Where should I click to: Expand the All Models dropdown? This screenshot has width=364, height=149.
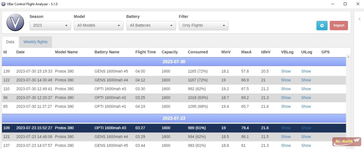[x=98, y=25]
